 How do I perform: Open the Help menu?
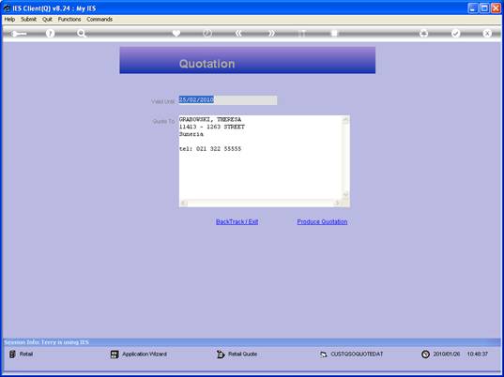coord(9,20)
